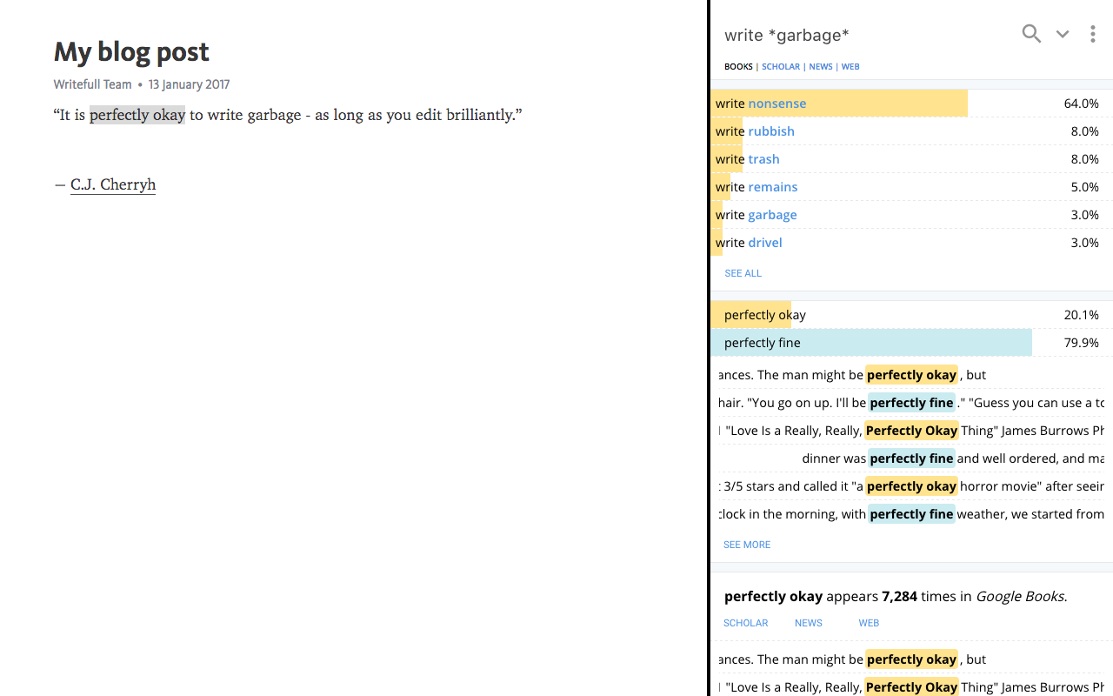Click the C.J. Cherryh author link

[113, 184]
